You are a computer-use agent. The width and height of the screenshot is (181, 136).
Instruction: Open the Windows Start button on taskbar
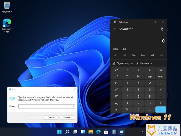(x=59, y=132)
